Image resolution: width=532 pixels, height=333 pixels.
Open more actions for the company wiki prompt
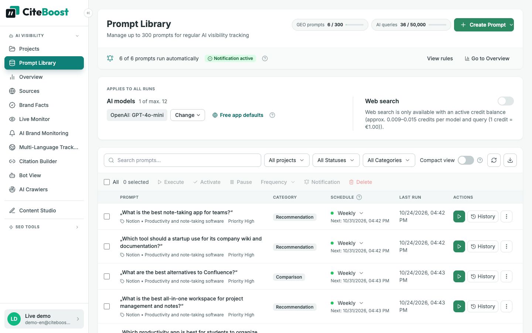pyautogui.click(x=507, y=246)
